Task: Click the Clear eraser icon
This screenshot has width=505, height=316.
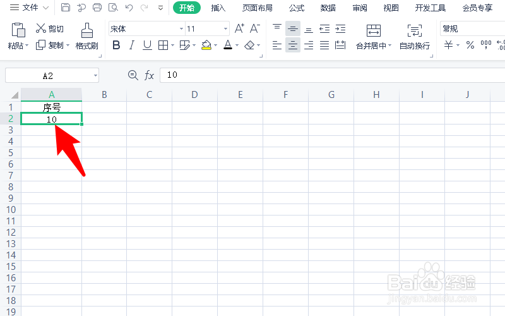Action: 249,45
